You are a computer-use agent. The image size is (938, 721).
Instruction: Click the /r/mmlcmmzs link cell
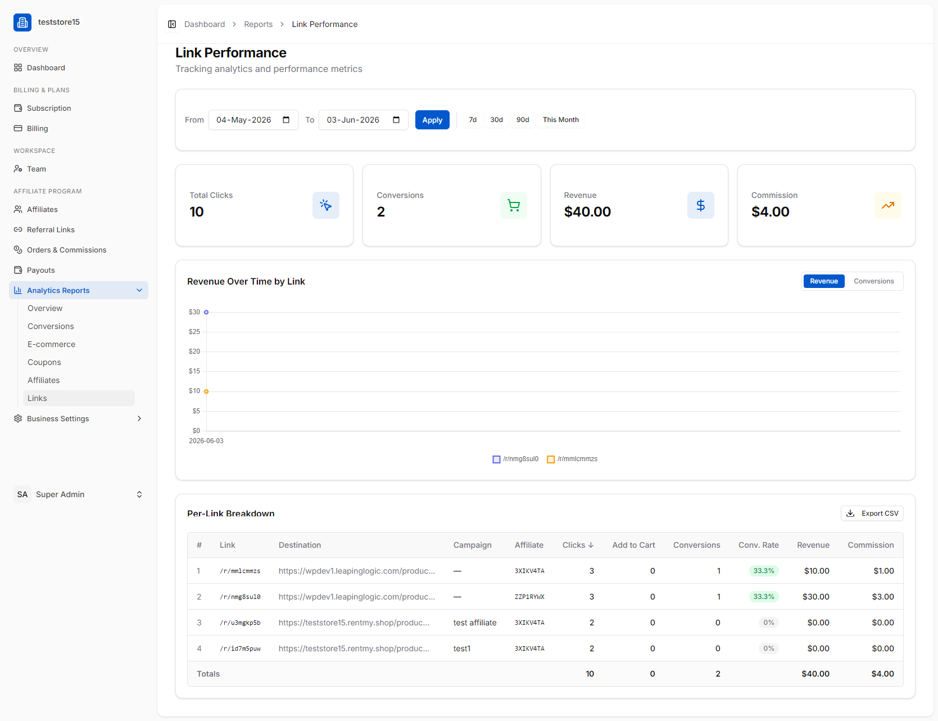[x=240, y=571]
